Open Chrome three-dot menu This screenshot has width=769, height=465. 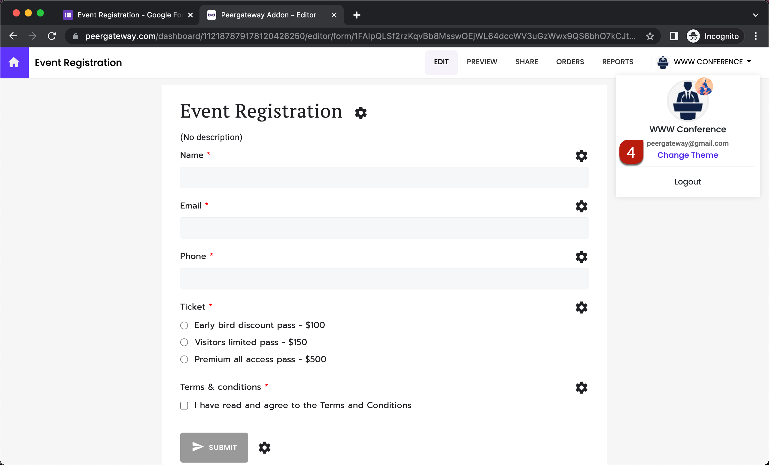[755, 36]
